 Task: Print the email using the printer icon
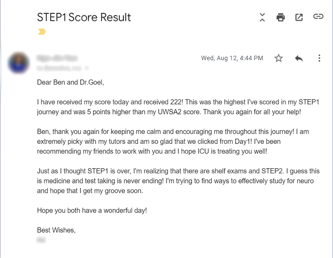[x=281, y=17]
